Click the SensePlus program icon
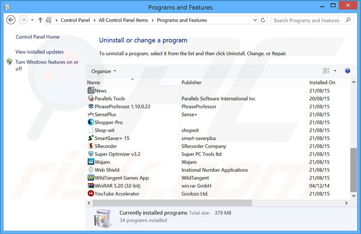This screenshot has width=361, height=234. click(91, 114)
